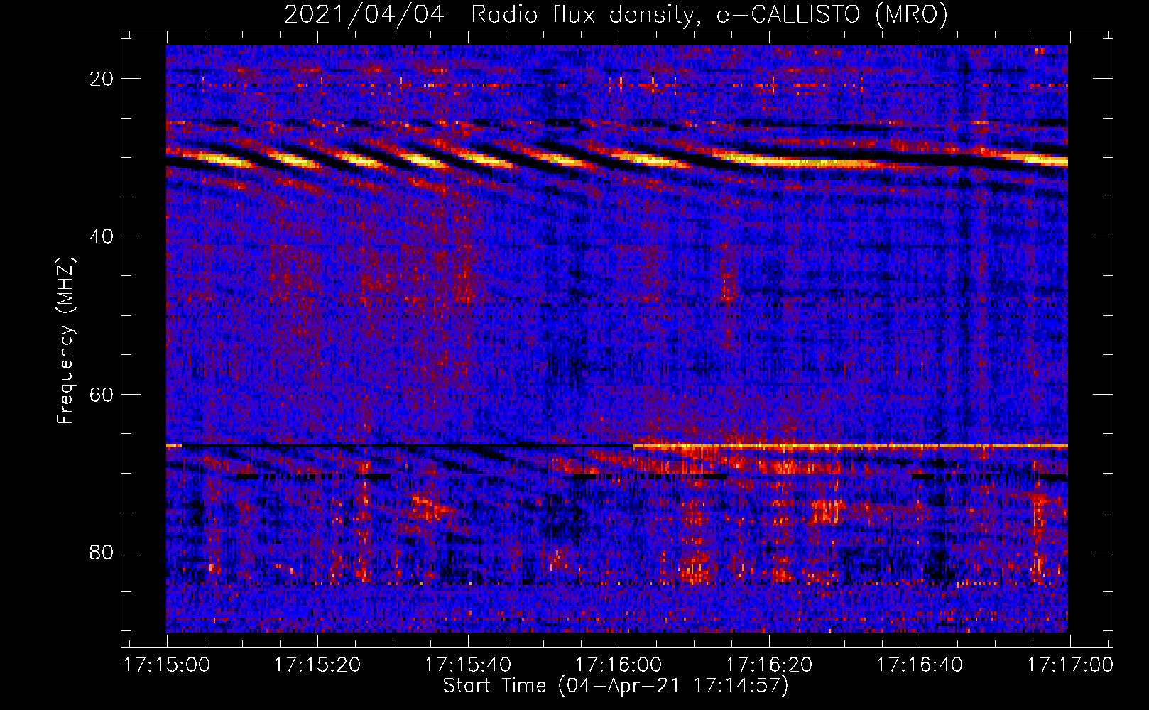Viewport: 1149px width, 710px height.
Task: Click the 17:16:40 time tick label
Action: point(919,665)
